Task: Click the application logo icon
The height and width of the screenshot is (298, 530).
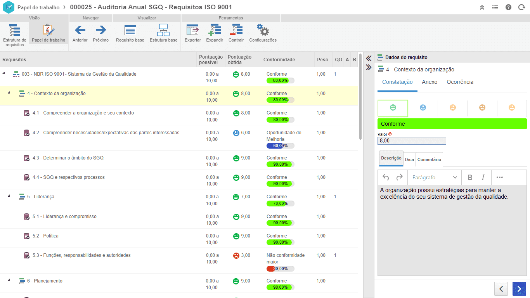Action: point(8,7)
